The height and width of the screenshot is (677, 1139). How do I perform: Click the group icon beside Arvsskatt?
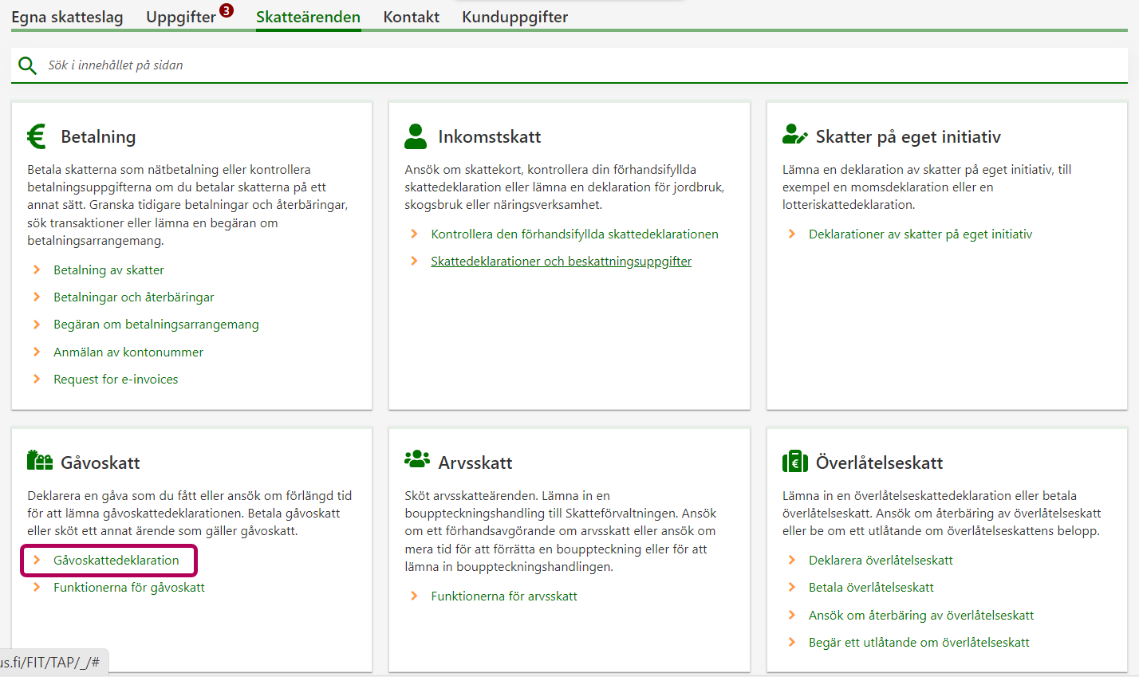pos(416,459)
